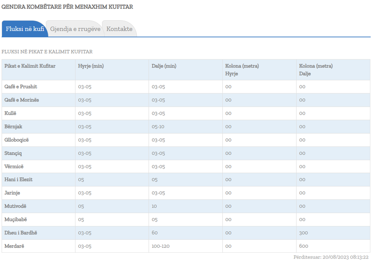Select the Glloboqicë row name

[17, 140]
